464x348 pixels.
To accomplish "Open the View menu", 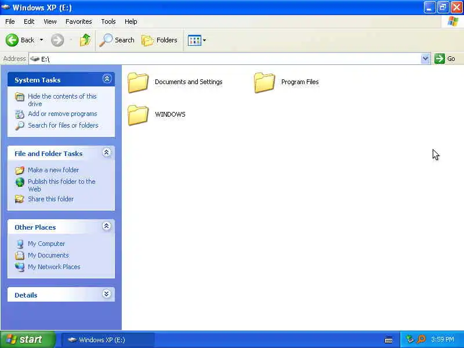I will [x=50, y=21].
